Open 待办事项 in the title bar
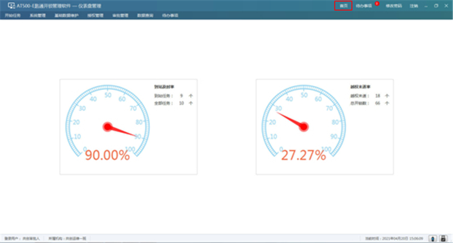Image resolution: width=453 pixels, height=243 pixels. 364,6
